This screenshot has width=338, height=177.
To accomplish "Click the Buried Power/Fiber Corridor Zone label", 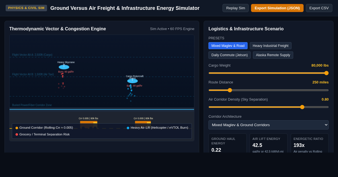I will pos(32,105).
